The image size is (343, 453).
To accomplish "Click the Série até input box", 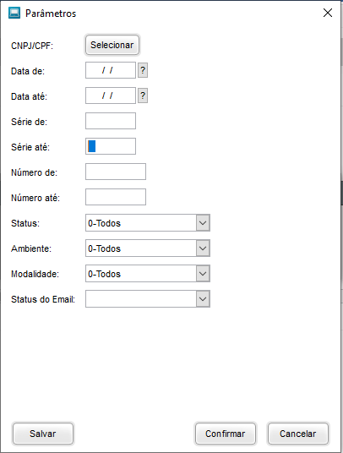I will pyautogui.click(x=111, y=146).
